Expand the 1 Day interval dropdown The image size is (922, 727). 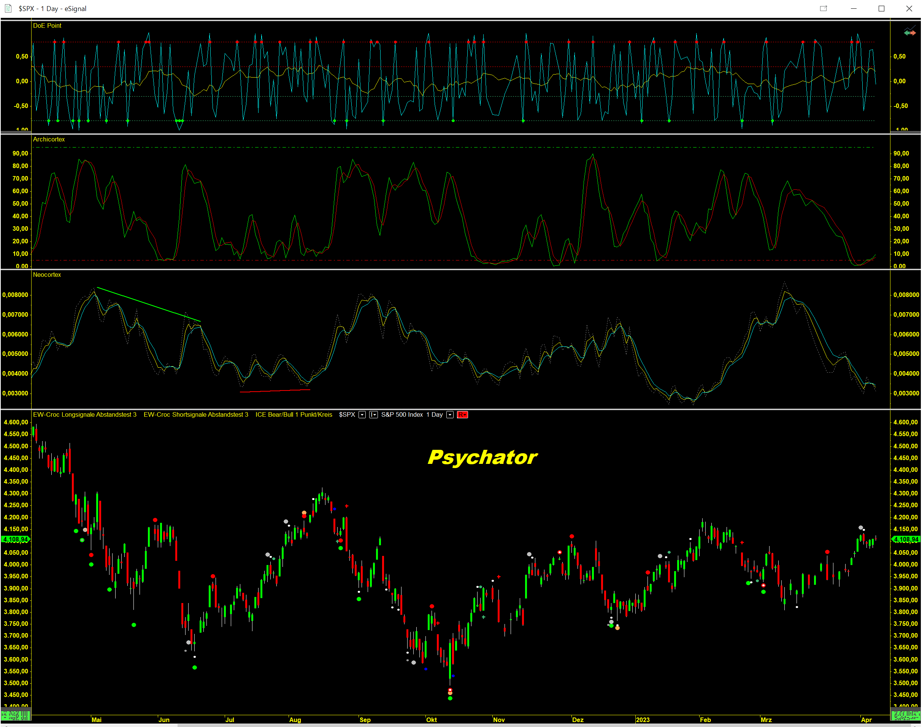(449, 415)
